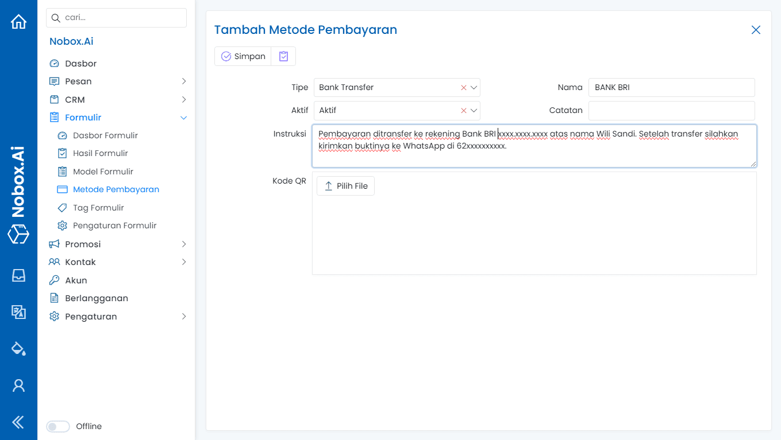Image resolution: width=781 pixels, height=440 pixels.
Task: Click the Home icon at sidebar top
Action: point(18,21)
